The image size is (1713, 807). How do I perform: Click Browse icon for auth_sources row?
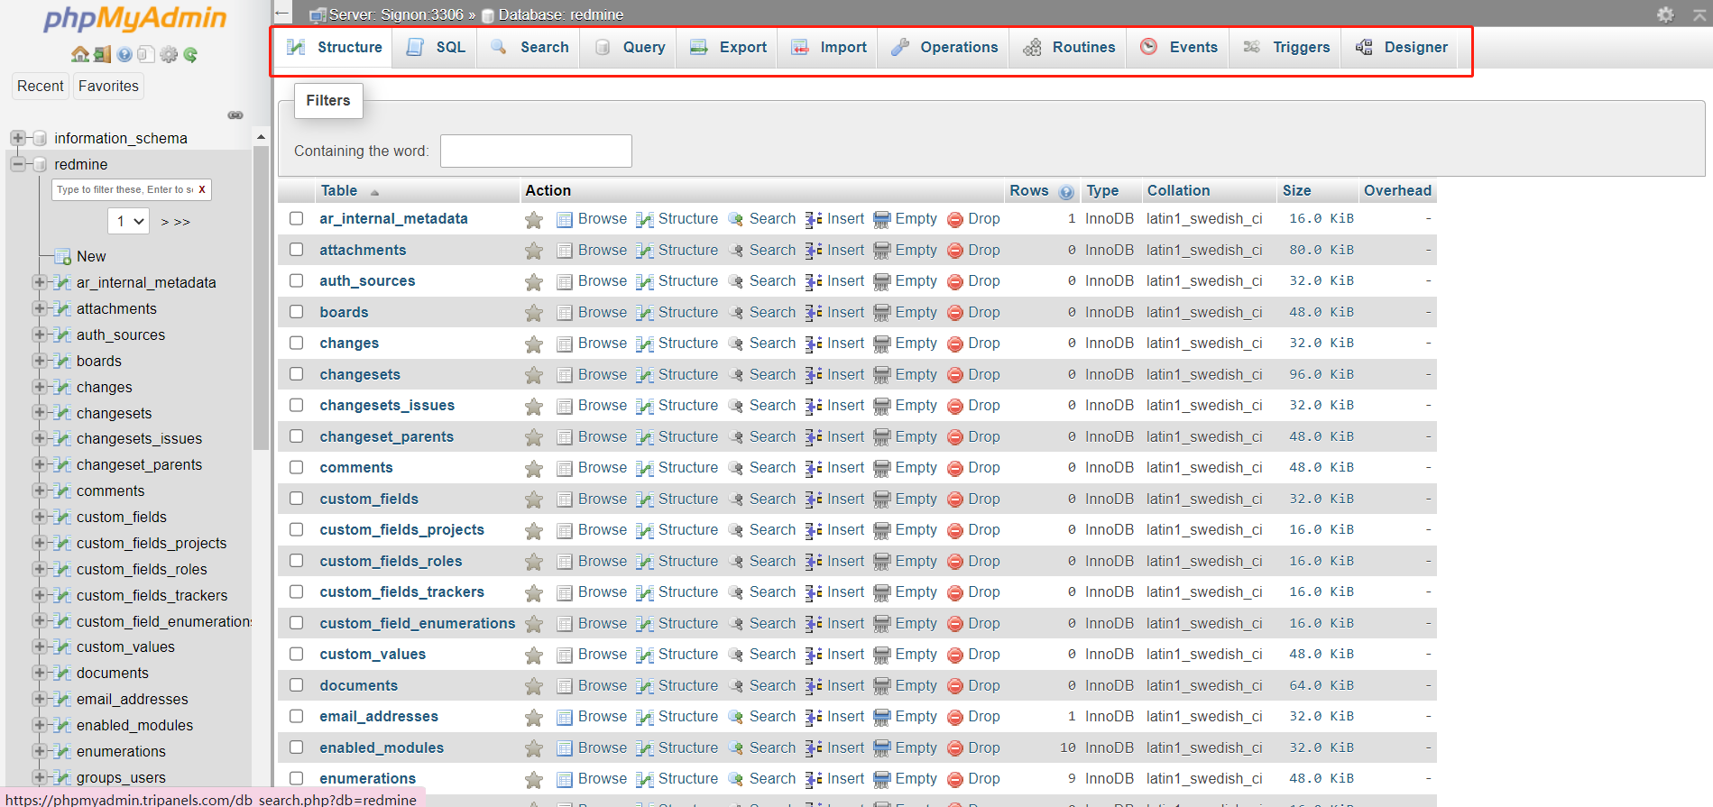pyautogui.click(x=565, y=281)
